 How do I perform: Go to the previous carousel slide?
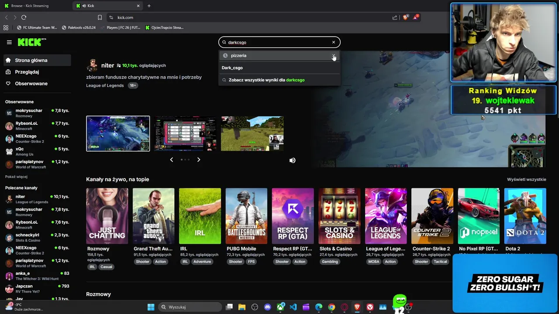pyautogui.click(x=171, y=160)
